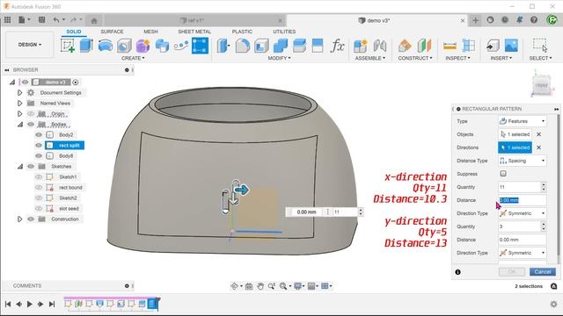Click the first Distance input field
Screen dimensions: 563x316
[x=523, y=200]
